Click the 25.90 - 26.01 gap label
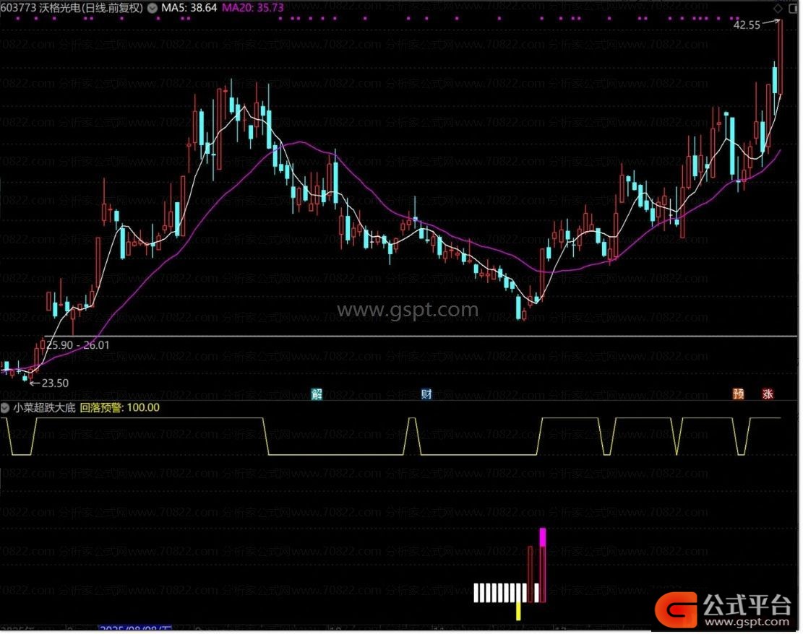Screen dimensions: 803x634 pyautogui.click(x=77, y=345)
